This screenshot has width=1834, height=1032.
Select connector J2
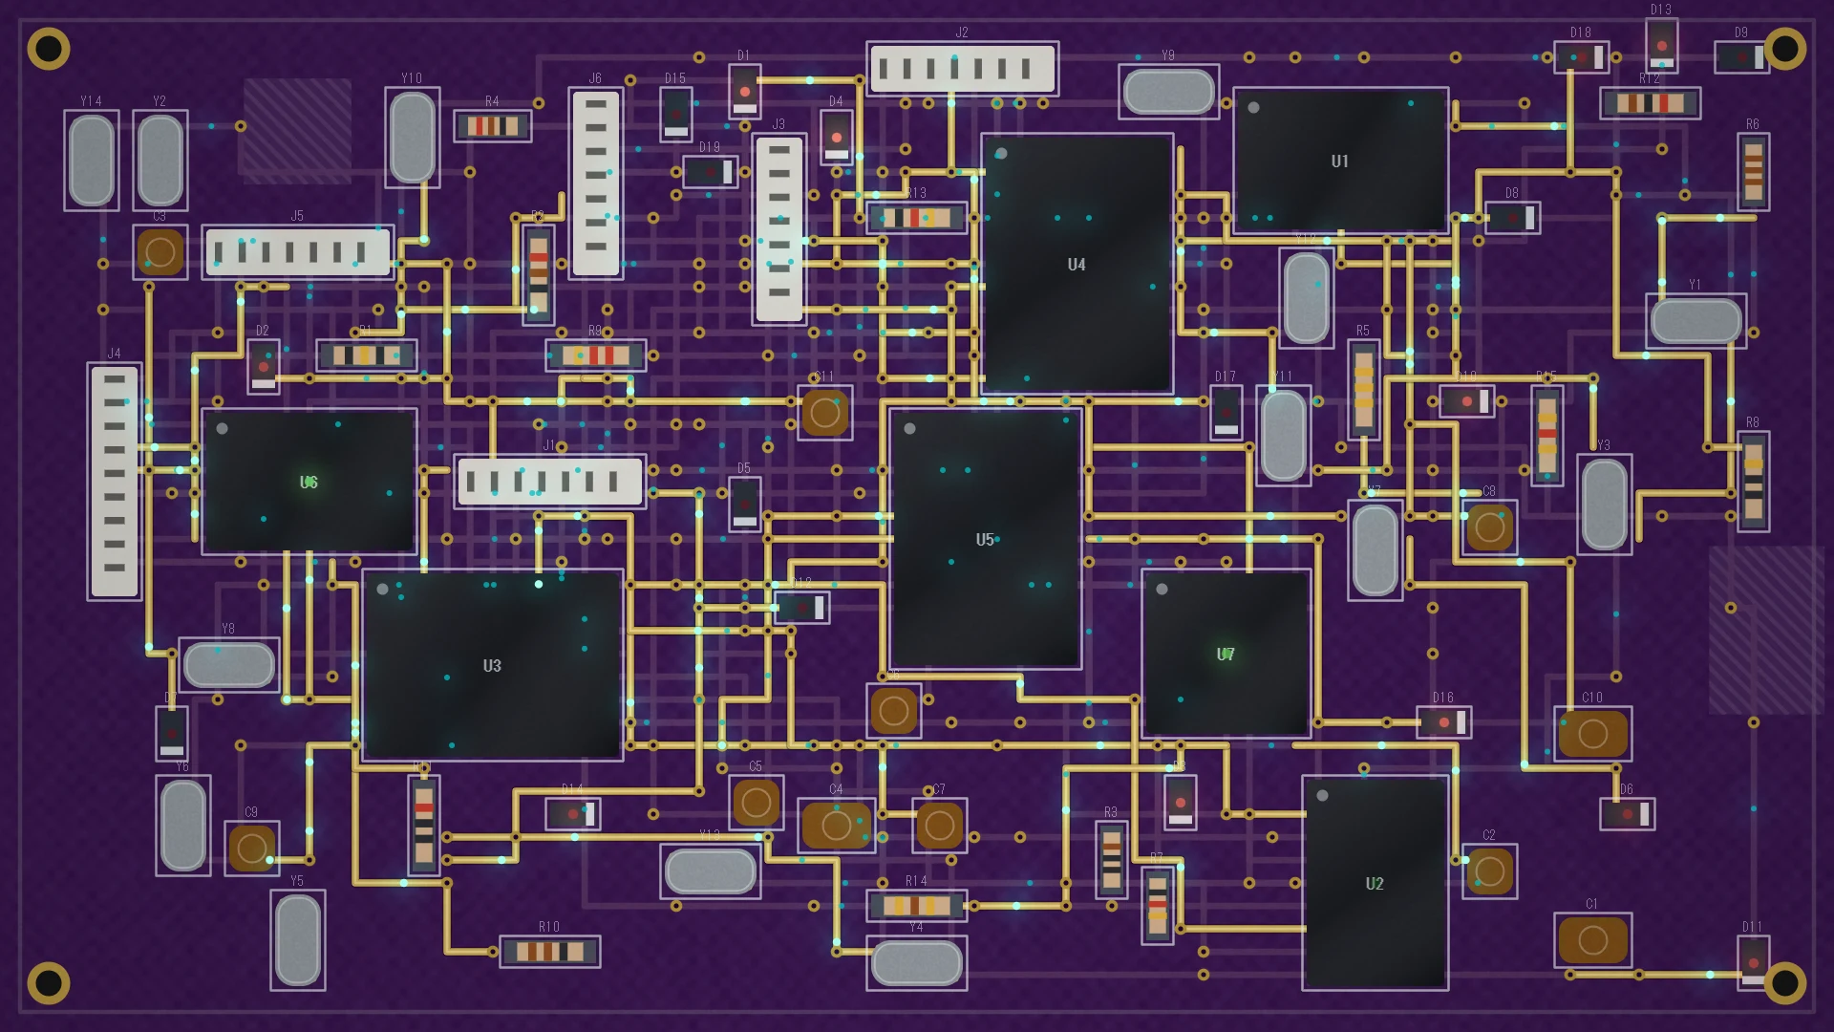coord(962,69)
